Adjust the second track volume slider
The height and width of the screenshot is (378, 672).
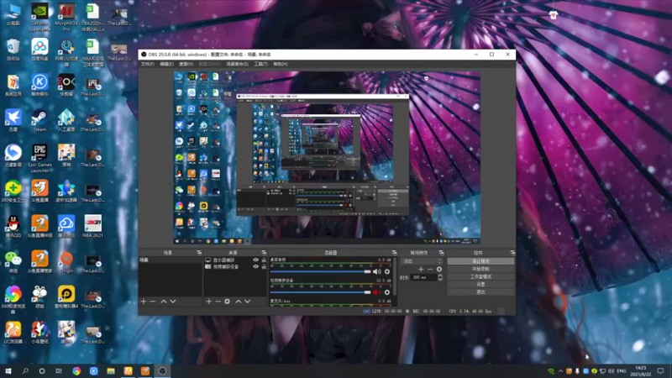[321, 292]
